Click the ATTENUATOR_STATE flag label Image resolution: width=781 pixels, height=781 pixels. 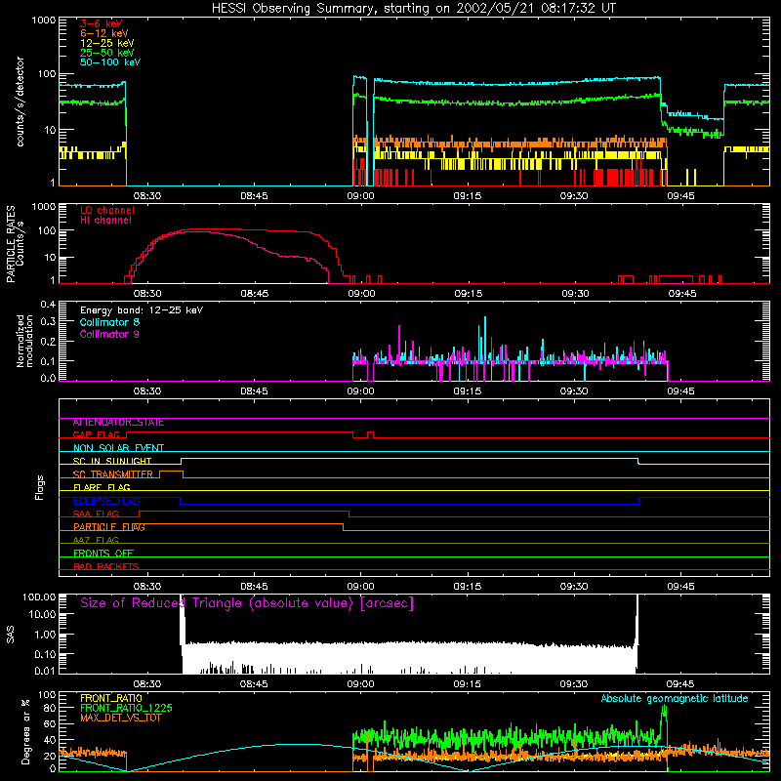pyautogui.click(x=118, y=422)
